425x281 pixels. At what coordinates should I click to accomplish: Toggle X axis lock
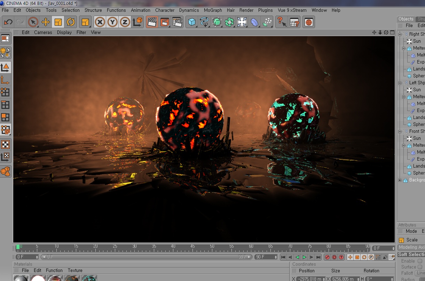(x=100, y=22)
